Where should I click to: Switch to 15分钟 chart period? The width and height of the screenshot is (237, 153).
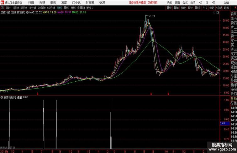coord(32,8)
